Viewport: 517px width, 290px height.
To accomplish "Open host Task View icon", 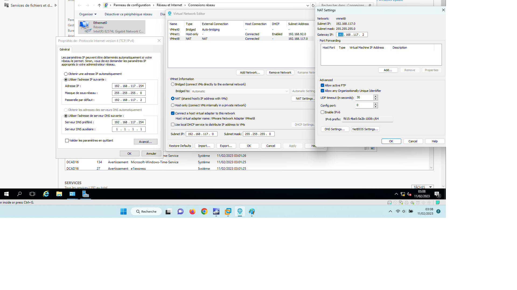I will pos(168,212).
